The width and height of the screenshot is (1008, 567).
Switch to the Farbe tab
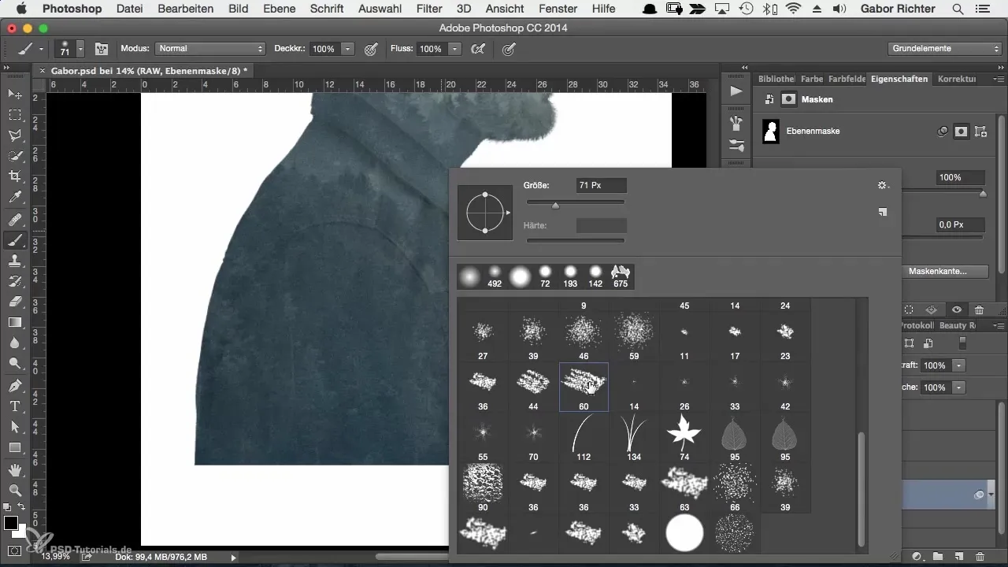[811, 79]
